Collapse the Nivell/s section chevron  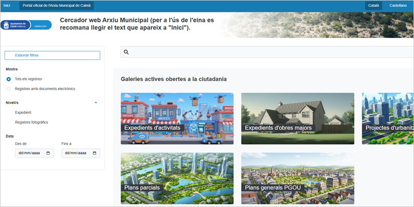[96, 102]
